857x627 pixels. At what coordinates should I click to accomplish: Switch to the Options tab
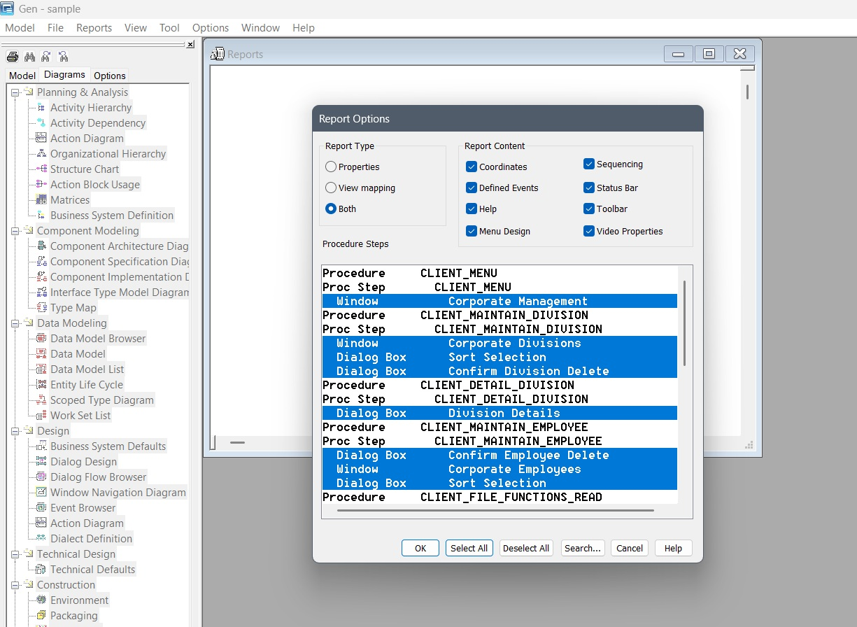click(x=109, y=76)
